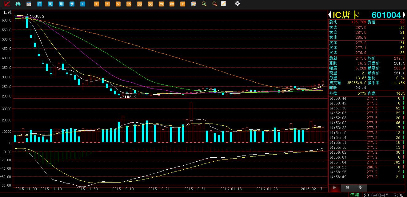
Task: Click the orange Y interval button
Action: point(183,4)
